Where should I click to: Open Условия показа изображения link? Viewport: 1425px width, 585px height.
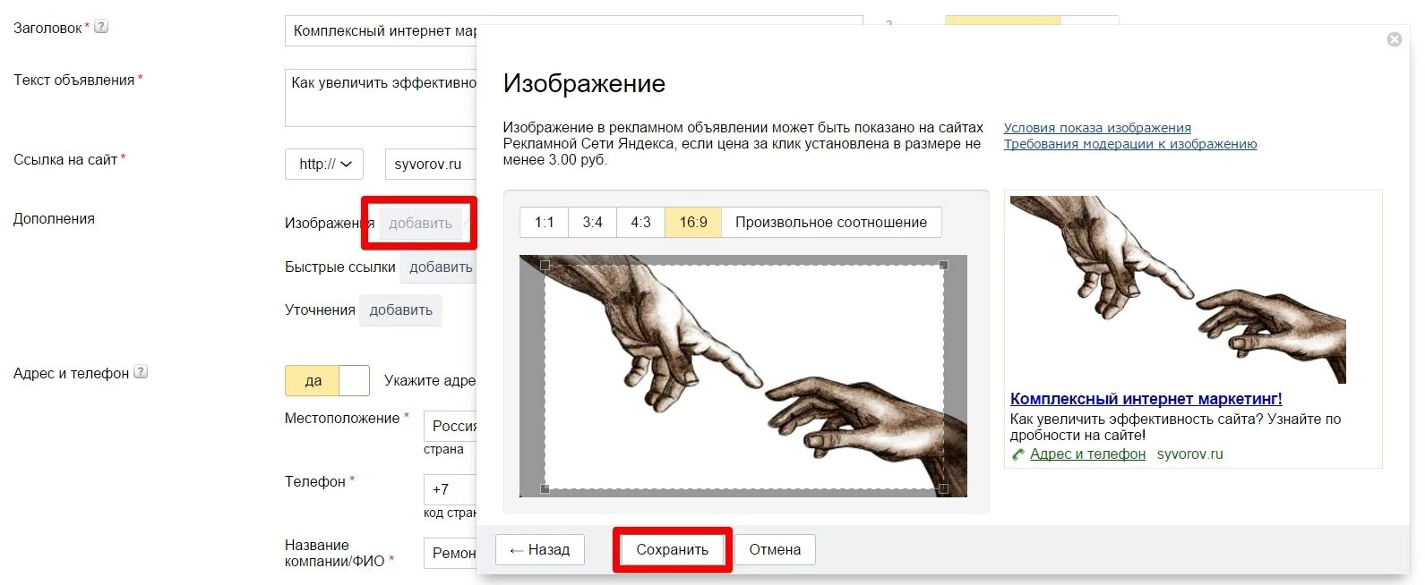(x=1097, y=128)
